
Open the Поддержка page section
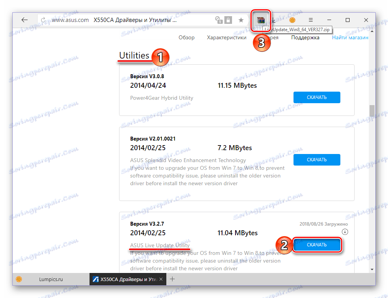305,37
